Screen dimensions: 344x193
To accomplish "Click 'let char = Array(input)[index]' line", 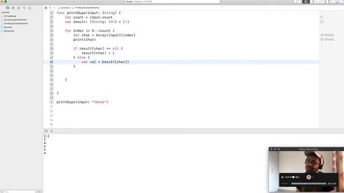I will tap(104, 35).
